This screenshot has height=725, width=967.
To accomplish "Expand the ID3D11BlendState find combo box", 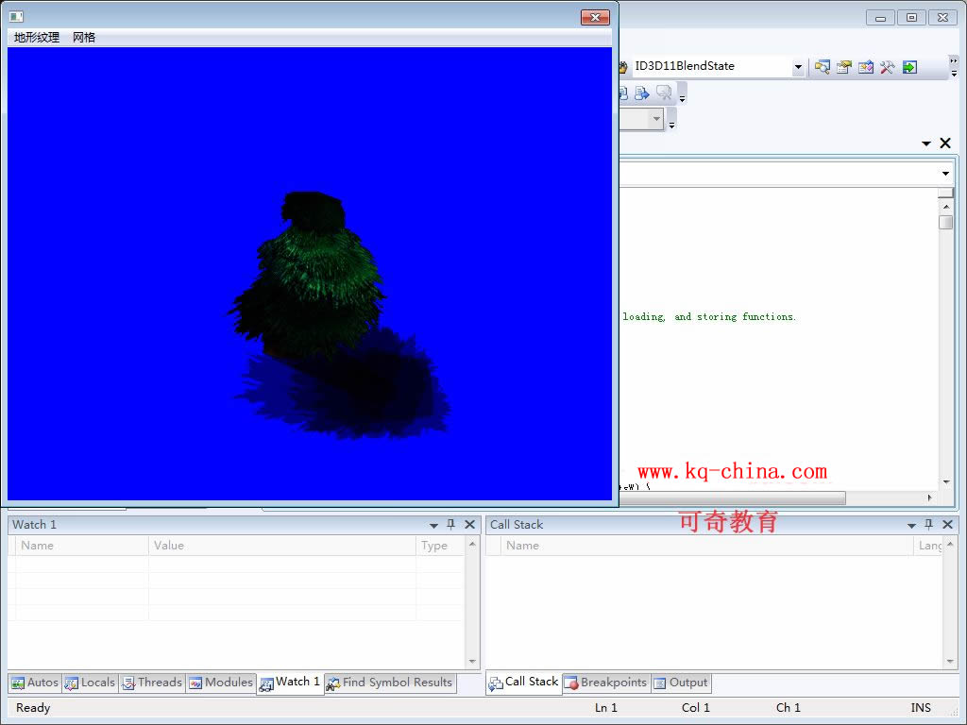I will (x=798, y=67).
